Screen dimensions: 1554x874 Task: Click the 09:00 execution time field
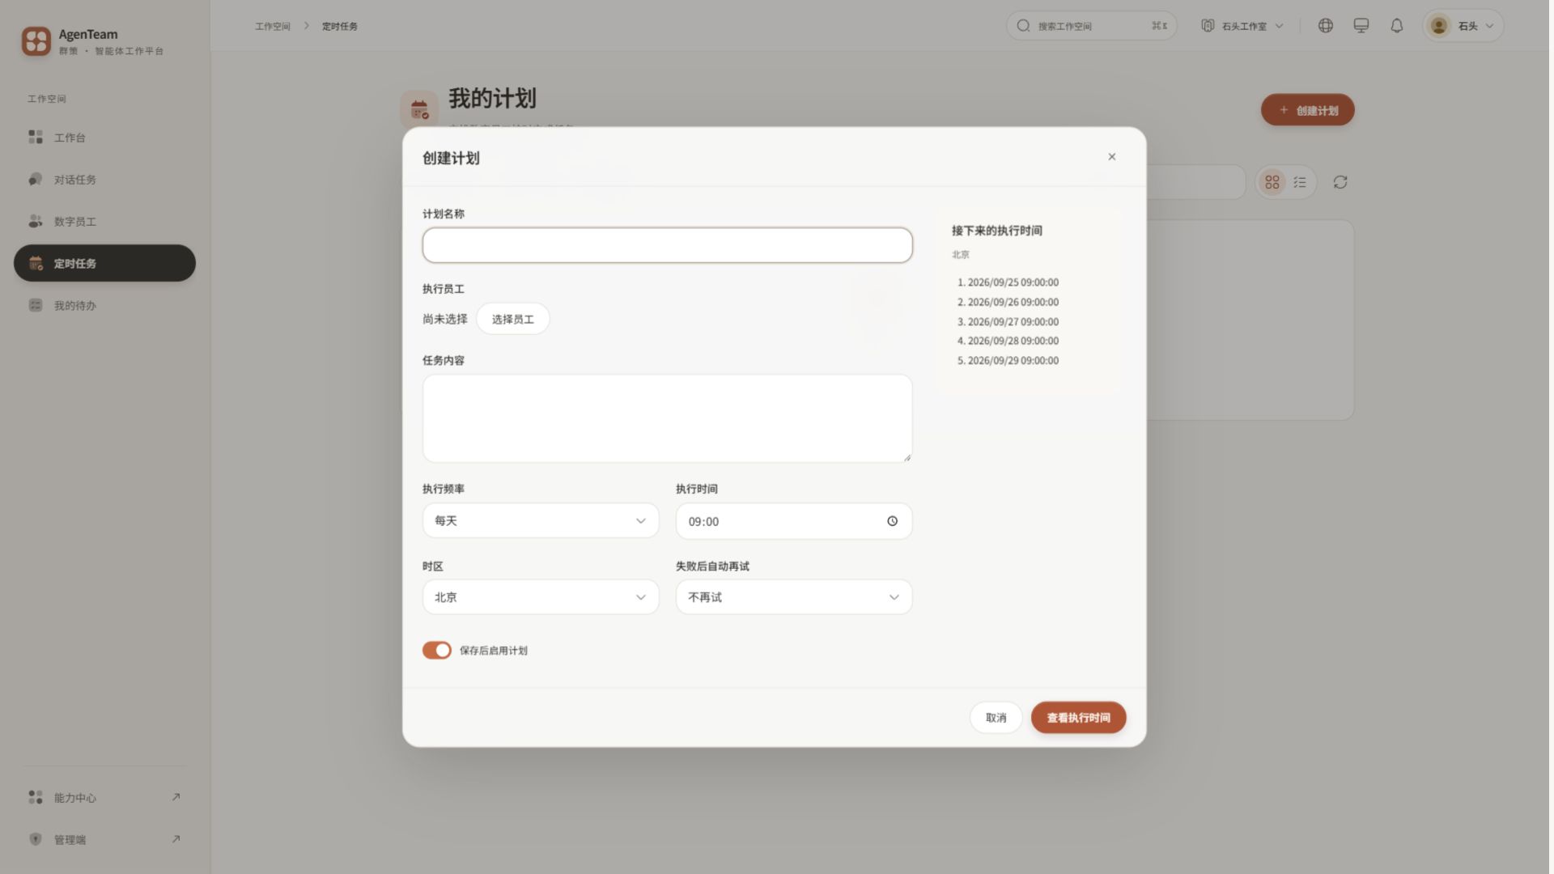tap(794, 521)
